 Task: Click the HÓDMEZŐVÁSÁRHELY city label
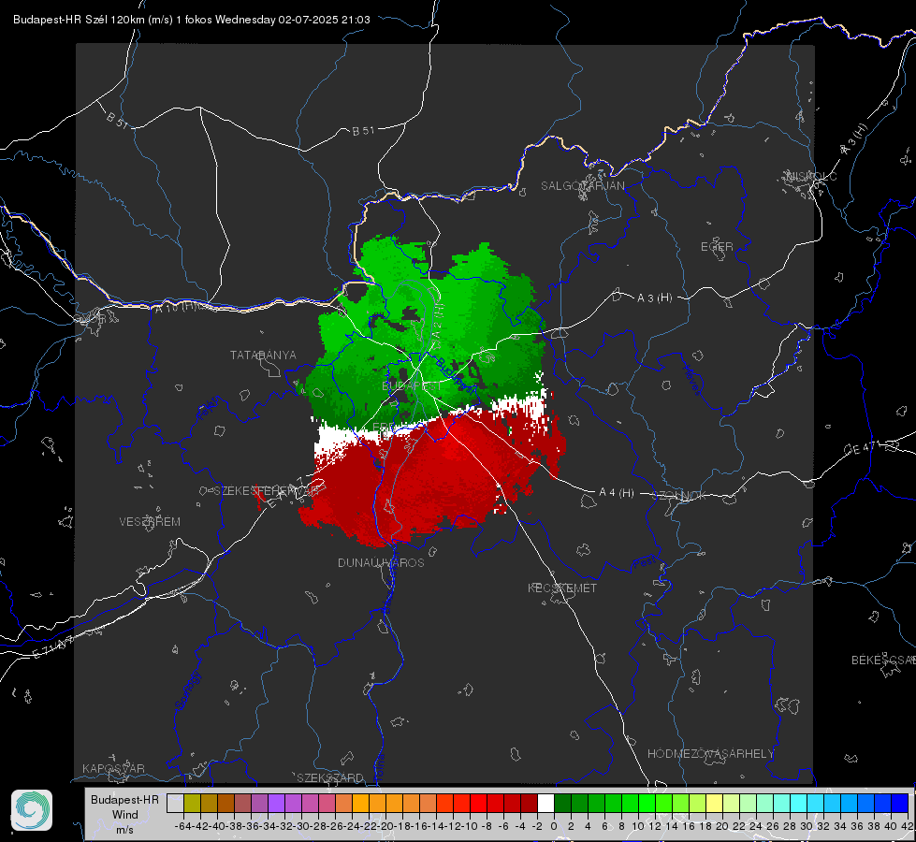(x=710, y=753)
